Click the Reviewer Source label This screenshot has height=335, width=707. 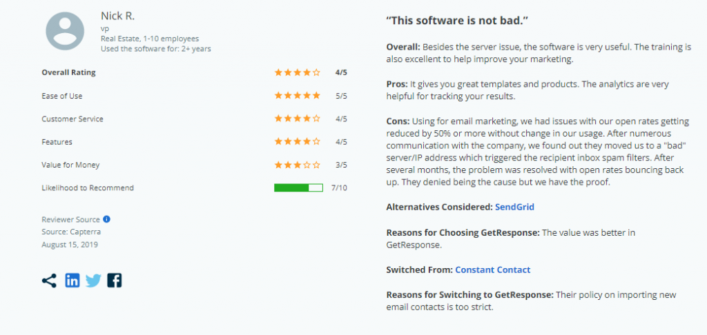[70, 220]
